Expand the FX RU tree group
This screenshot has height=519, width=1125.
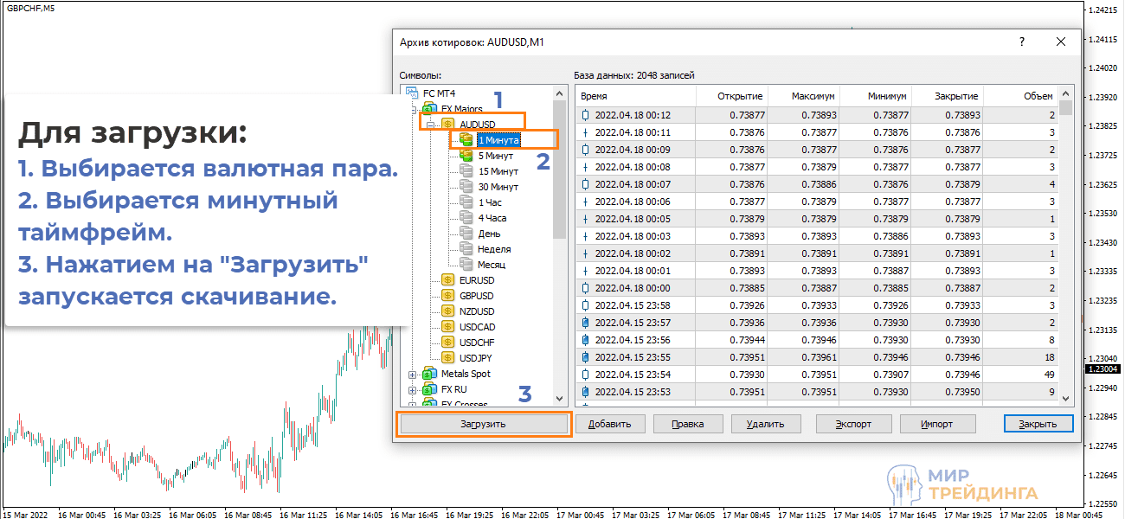point(413,390)
